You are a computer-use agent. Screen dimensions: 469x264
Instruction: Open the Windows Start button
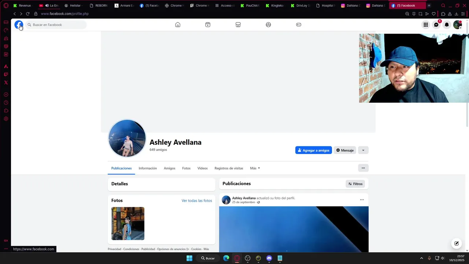[x=189, y=258]
